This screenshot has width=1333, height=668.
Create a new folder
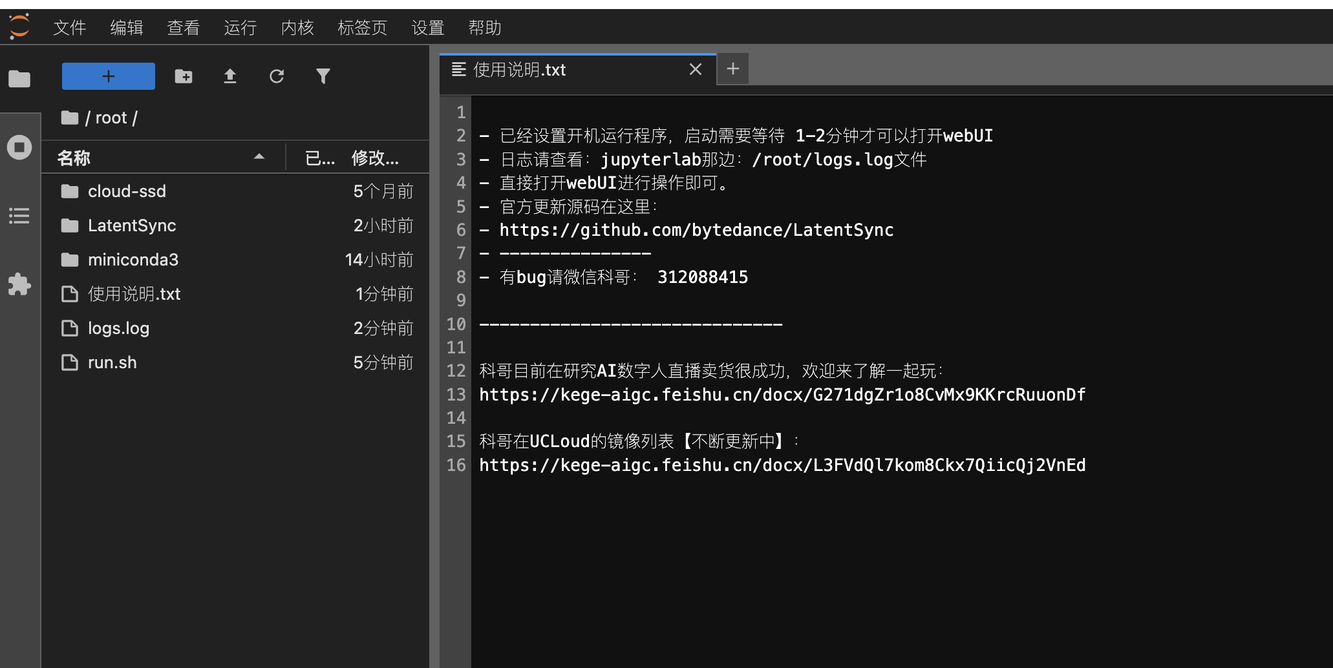click(x=184, y=76)
